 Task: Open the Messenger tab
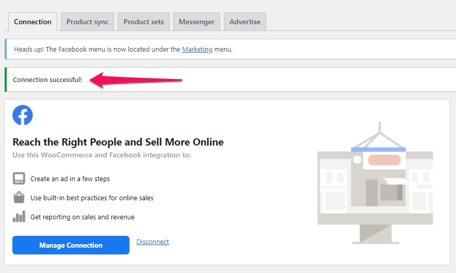point(197,22)
